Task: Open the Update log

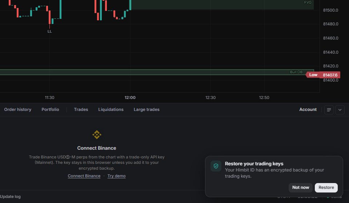Action: click(x=10, y=196)
